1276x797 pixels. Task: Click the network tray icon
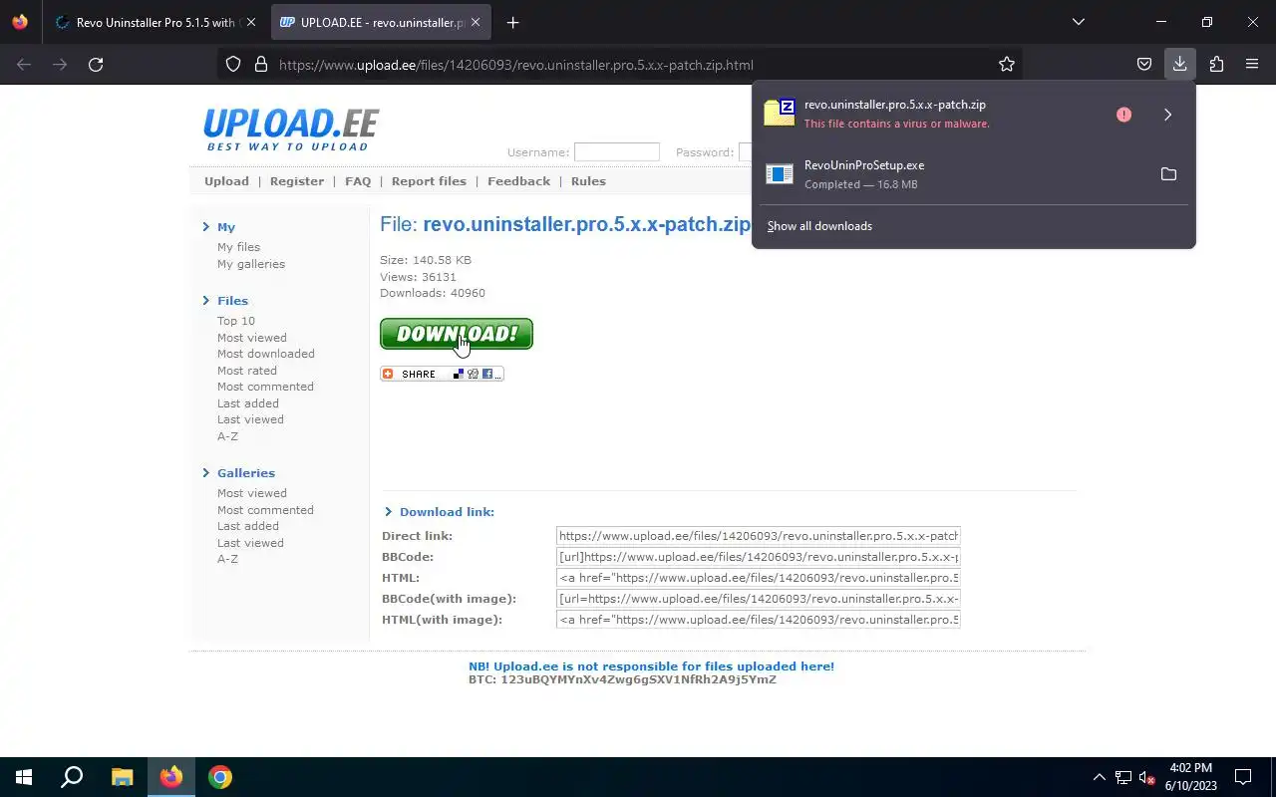click(x=1123, y=777)
